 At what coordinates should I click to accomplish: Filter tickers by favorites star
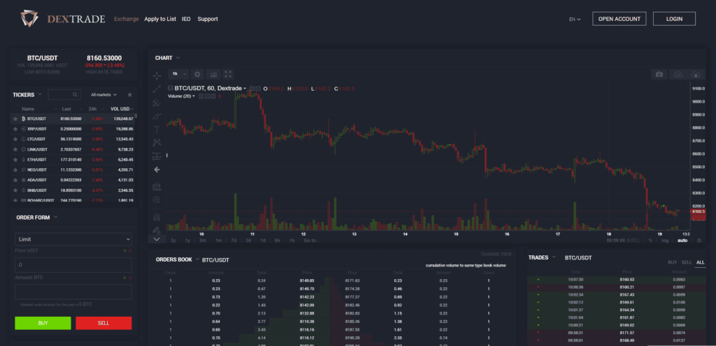point(129,95)
